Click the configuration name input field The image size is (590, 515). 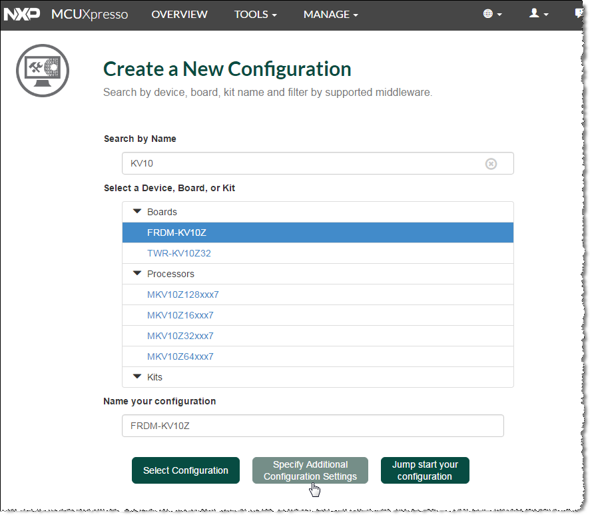312,426
